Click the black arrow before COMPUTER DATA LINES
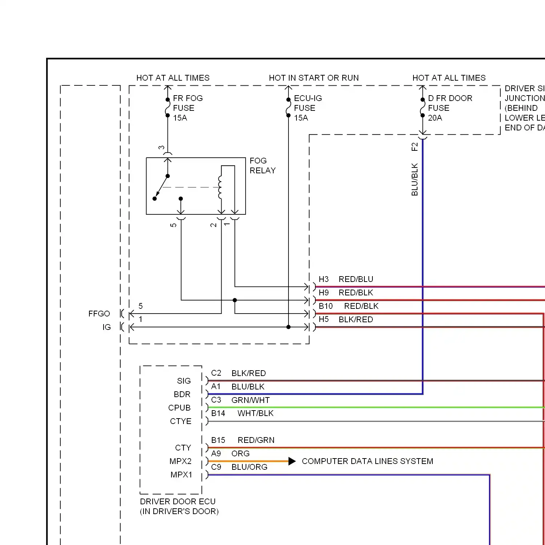The width and height of the screenshot is (545, 545). (x=292, y=461)
